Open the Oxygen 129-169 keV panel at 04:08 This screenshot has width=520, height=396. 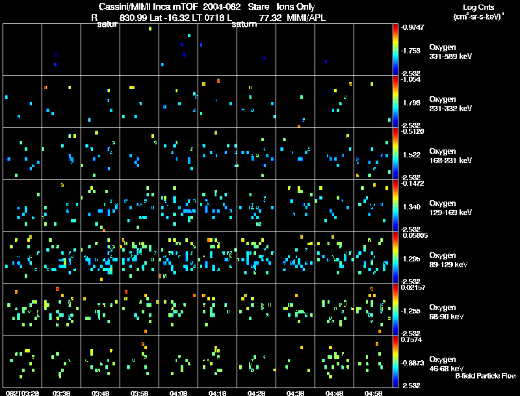tap(178, 205)
